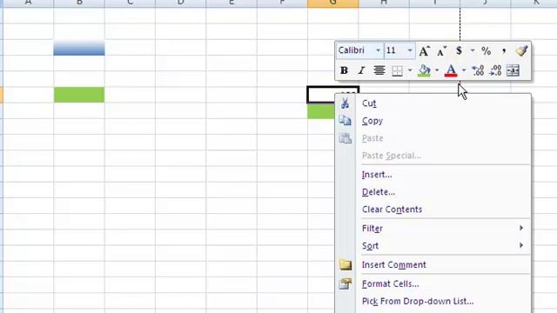Toggle italic in the mini toolbar
The image size is (557, 313).
(x=361, y=70)
